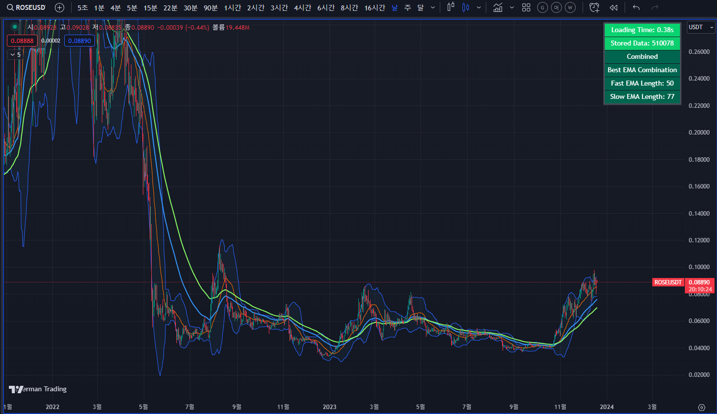Screen dimensions: 717x414
Task: Select the 4분 timeframe
Action: 116,7
